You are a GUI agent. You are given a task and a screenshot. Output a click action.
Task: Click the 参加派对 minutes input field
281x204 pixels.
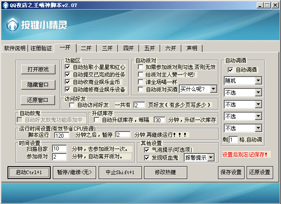59,157
